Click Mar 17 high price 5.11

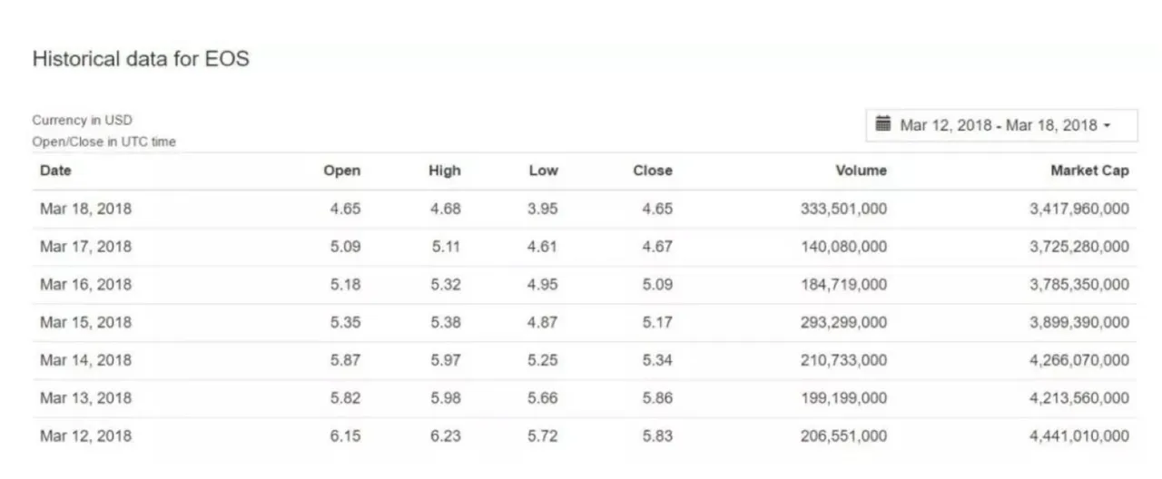[x=446, y=247]
